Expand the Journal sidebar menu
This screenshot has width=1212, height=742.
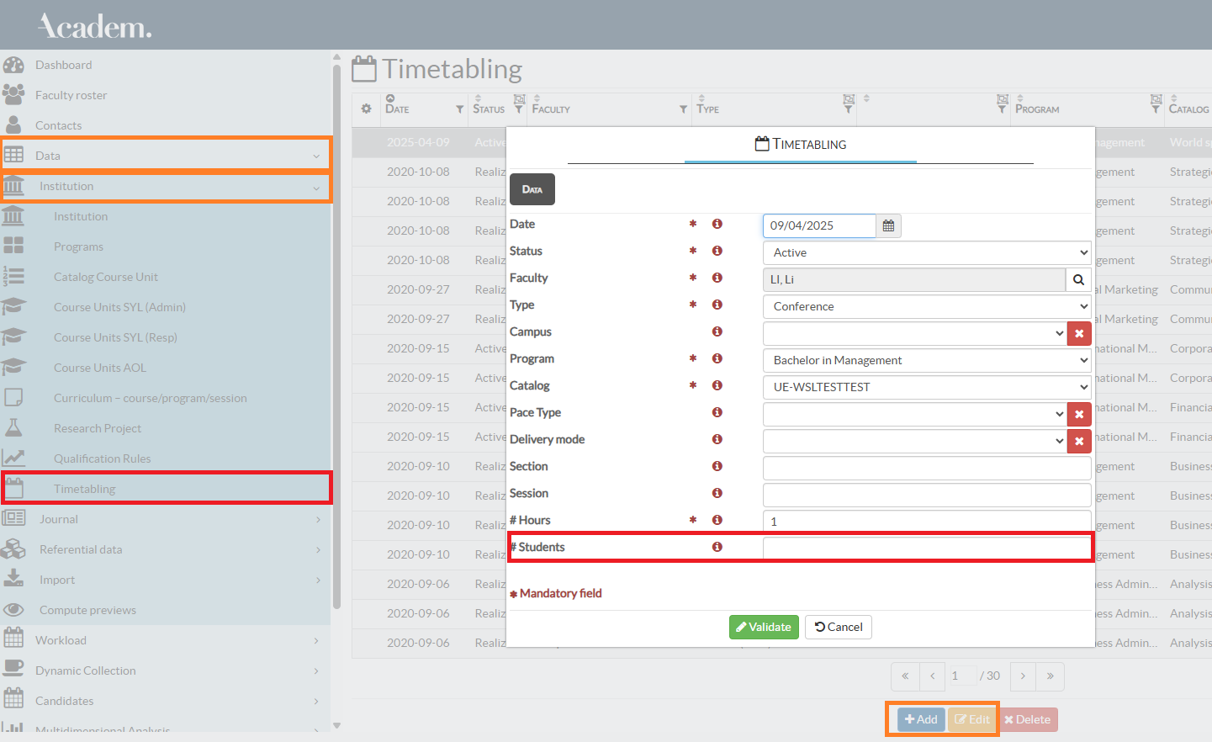(59, 519)
